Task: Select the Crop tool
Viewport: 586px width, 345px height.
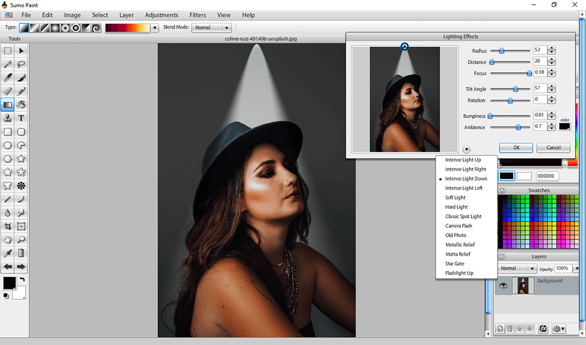Action: (7, 226)
